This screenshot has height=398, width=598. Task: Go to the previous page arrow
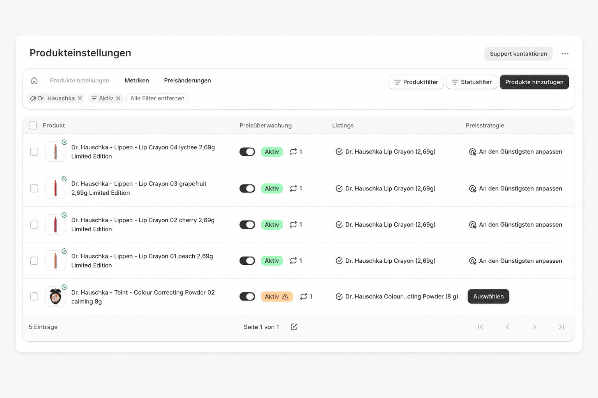click(x=507, y=327)
